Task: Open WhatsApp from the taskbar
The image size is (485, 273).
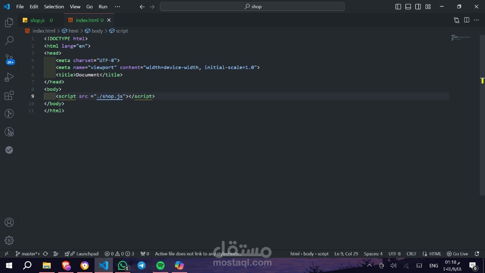Action: 122,265
